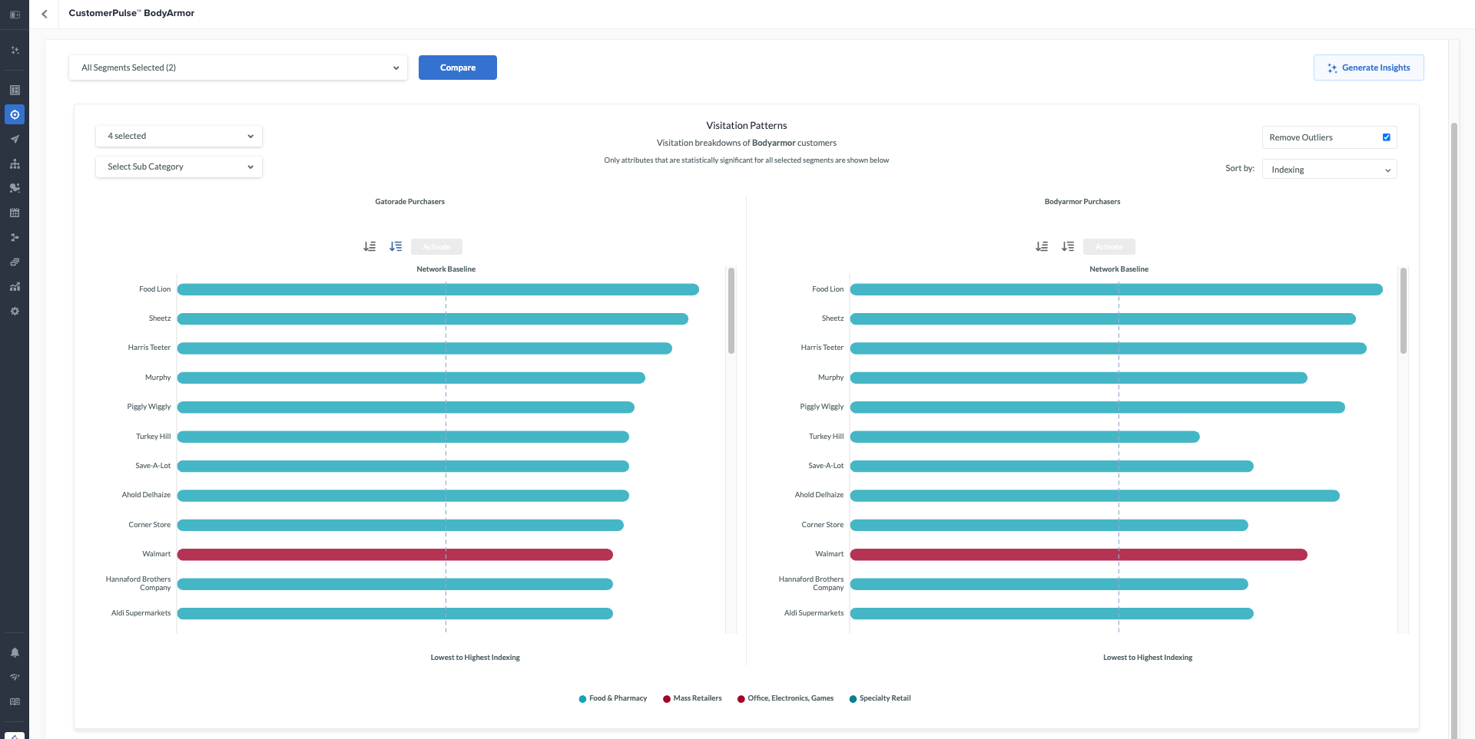This screenshot has height=739, width=1475.
Task: Sort Gatorade chart using first sort icon
Action: pyautogui.click(x=370, y=246)
